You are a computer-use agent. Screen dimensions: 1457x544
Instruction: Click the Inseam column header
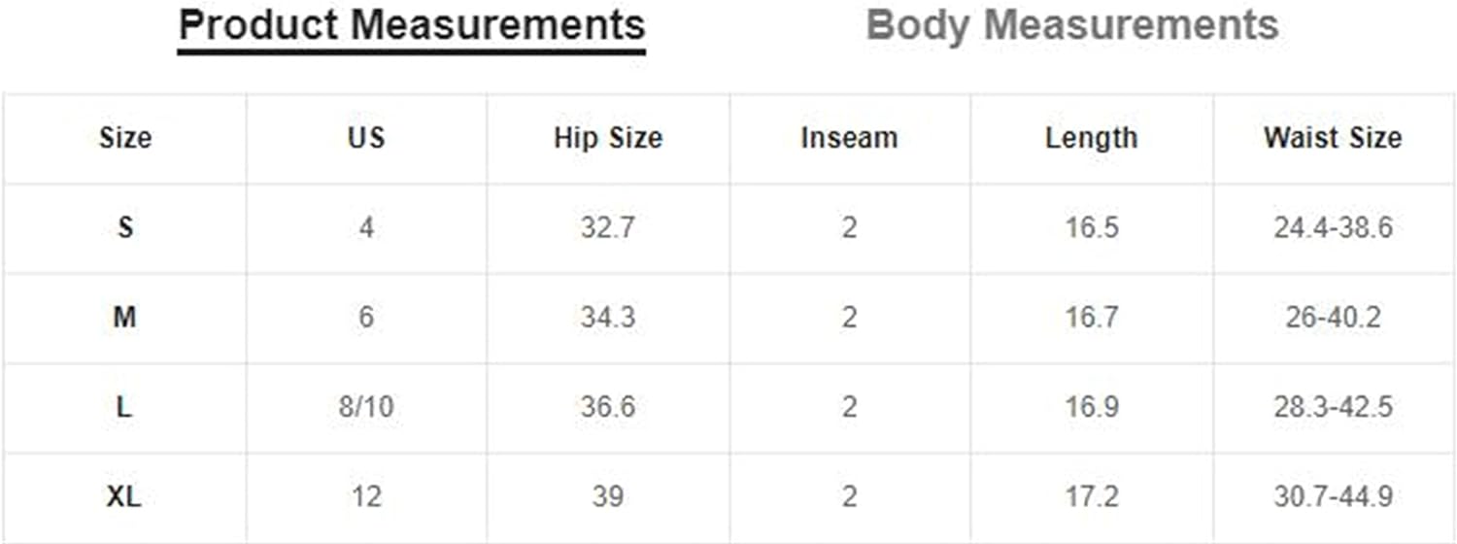click(849, 138)
